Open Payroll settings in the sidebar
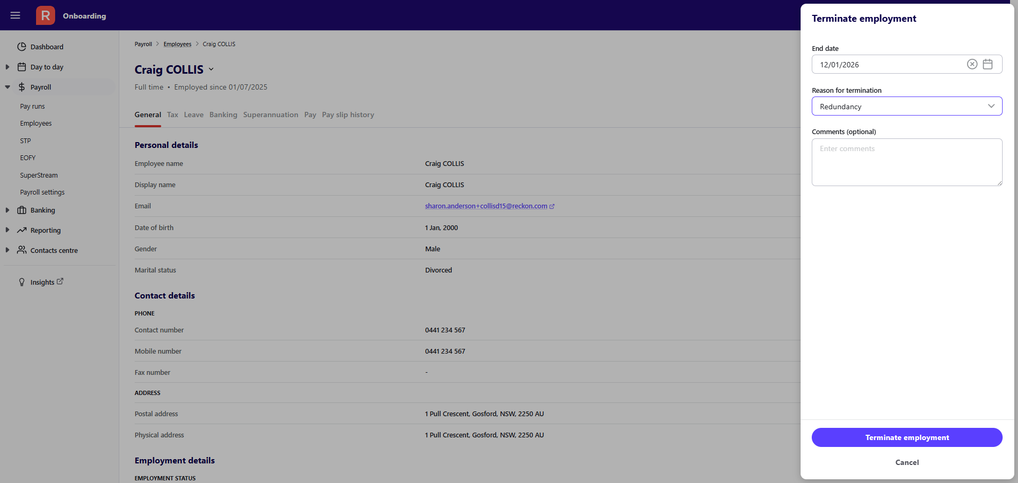 point(42,192)
